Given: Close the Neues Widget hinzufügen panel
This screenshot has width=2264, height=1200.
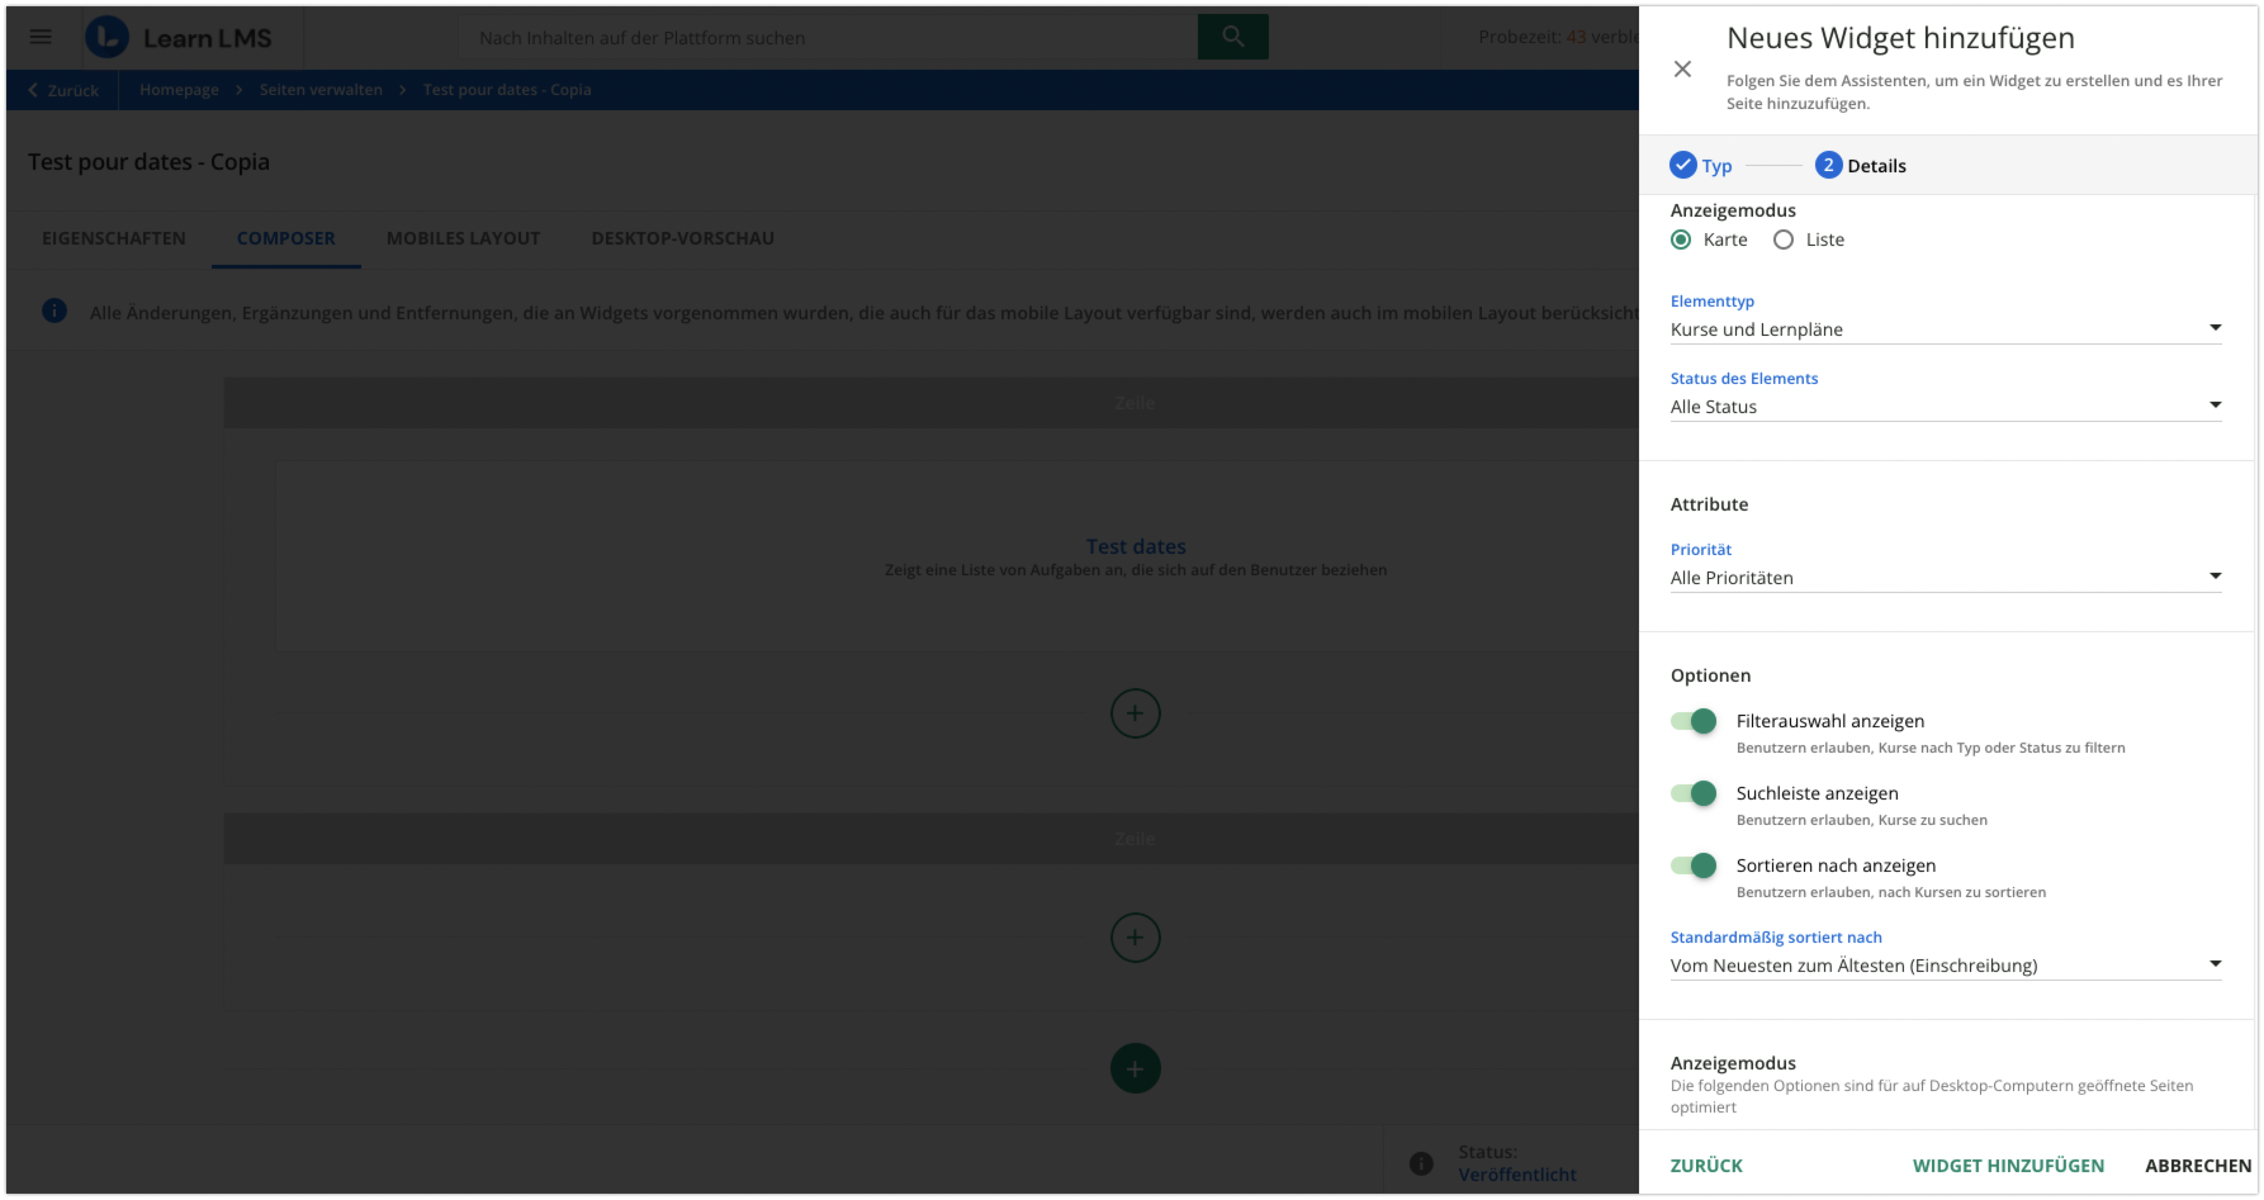Looking at the screenshot, I should click(x=1682, y=68).
